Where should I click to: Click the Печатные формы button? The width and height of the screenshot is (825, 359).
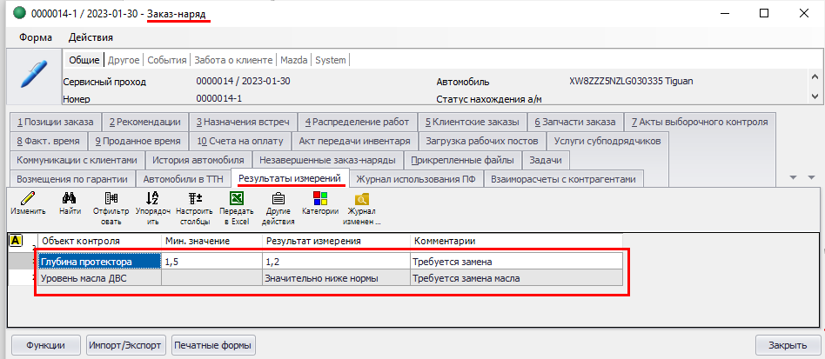coord(214,345)
